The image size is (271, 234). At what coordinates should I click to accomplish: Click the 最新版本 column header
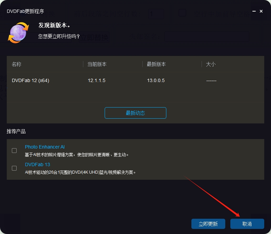(156, 64)
